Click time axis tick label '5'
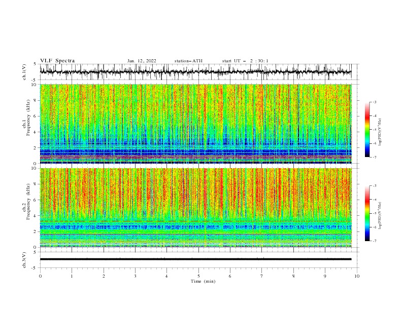Image resolution: width=402 pixels, height=310 pixels. click(198, 276)
